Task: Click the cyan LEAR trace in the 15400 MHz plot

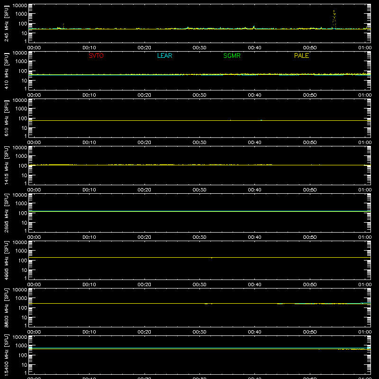Action: tap(199, 348)
